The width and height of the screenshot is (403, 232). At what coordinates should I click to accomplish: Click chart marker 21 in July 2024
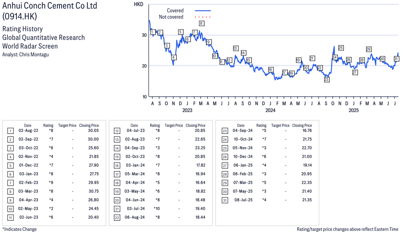[312, 59]
